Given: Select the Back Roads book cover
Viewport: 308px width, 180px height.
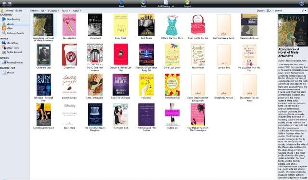Looking at the screenshot, I should click(x=146, y=25).
